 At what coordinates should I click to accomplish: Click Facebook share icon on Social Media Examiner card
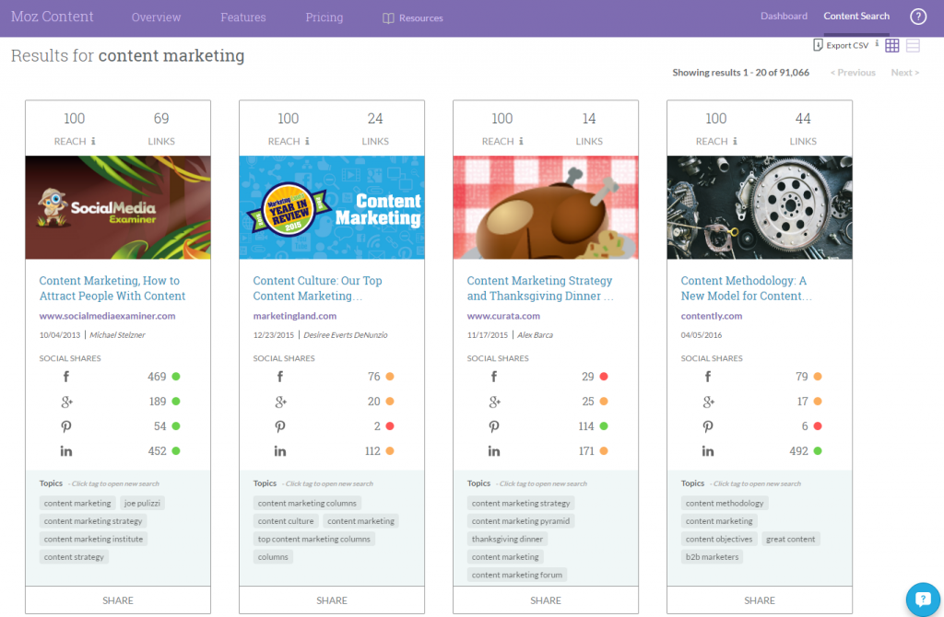(x=66, y=377)
